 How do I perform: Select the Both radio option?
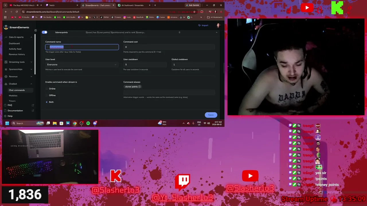point(47,102)
